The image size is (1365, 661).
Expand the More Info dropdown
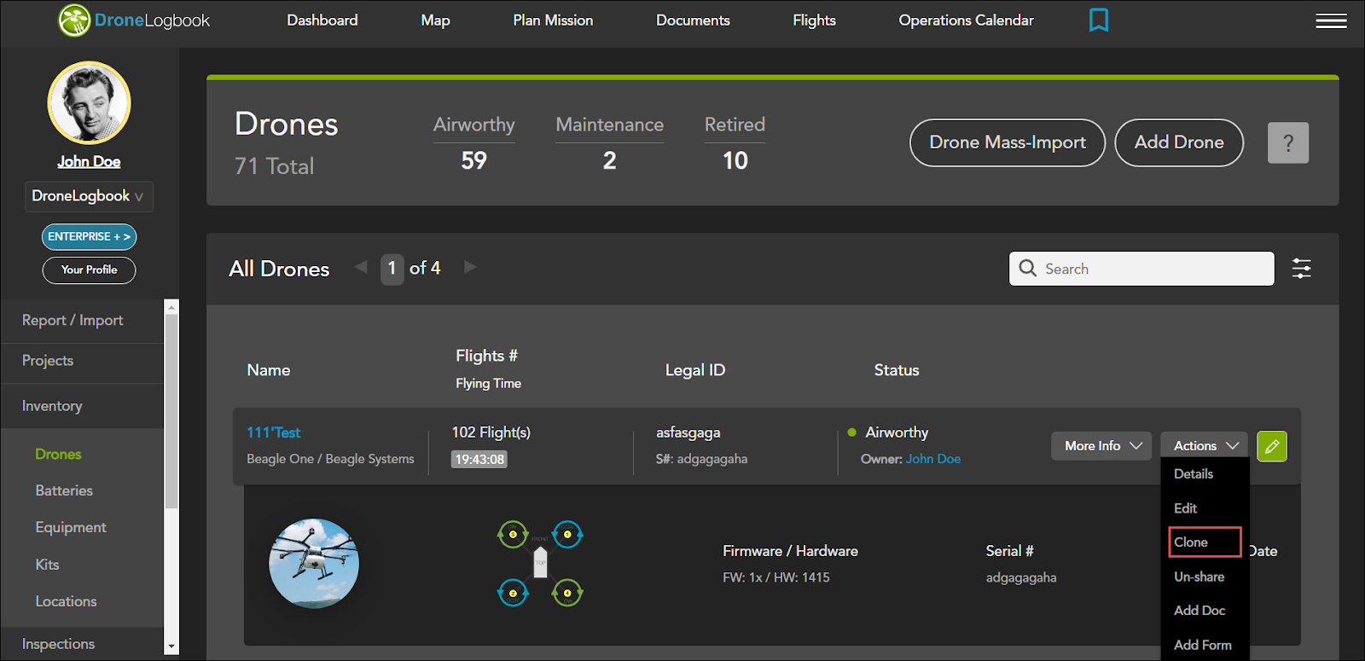1102,446
